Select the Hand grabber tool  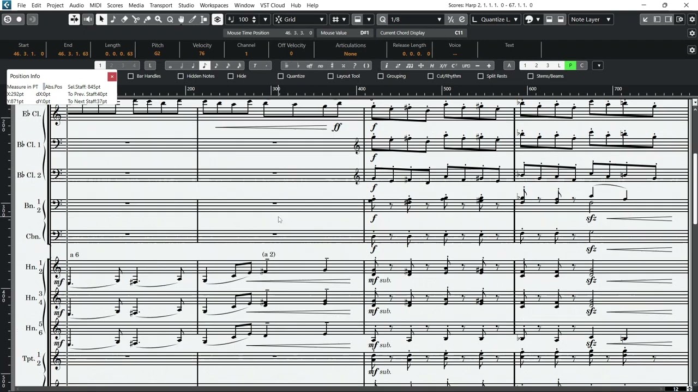pyautogui.click(x=182, y=20)
